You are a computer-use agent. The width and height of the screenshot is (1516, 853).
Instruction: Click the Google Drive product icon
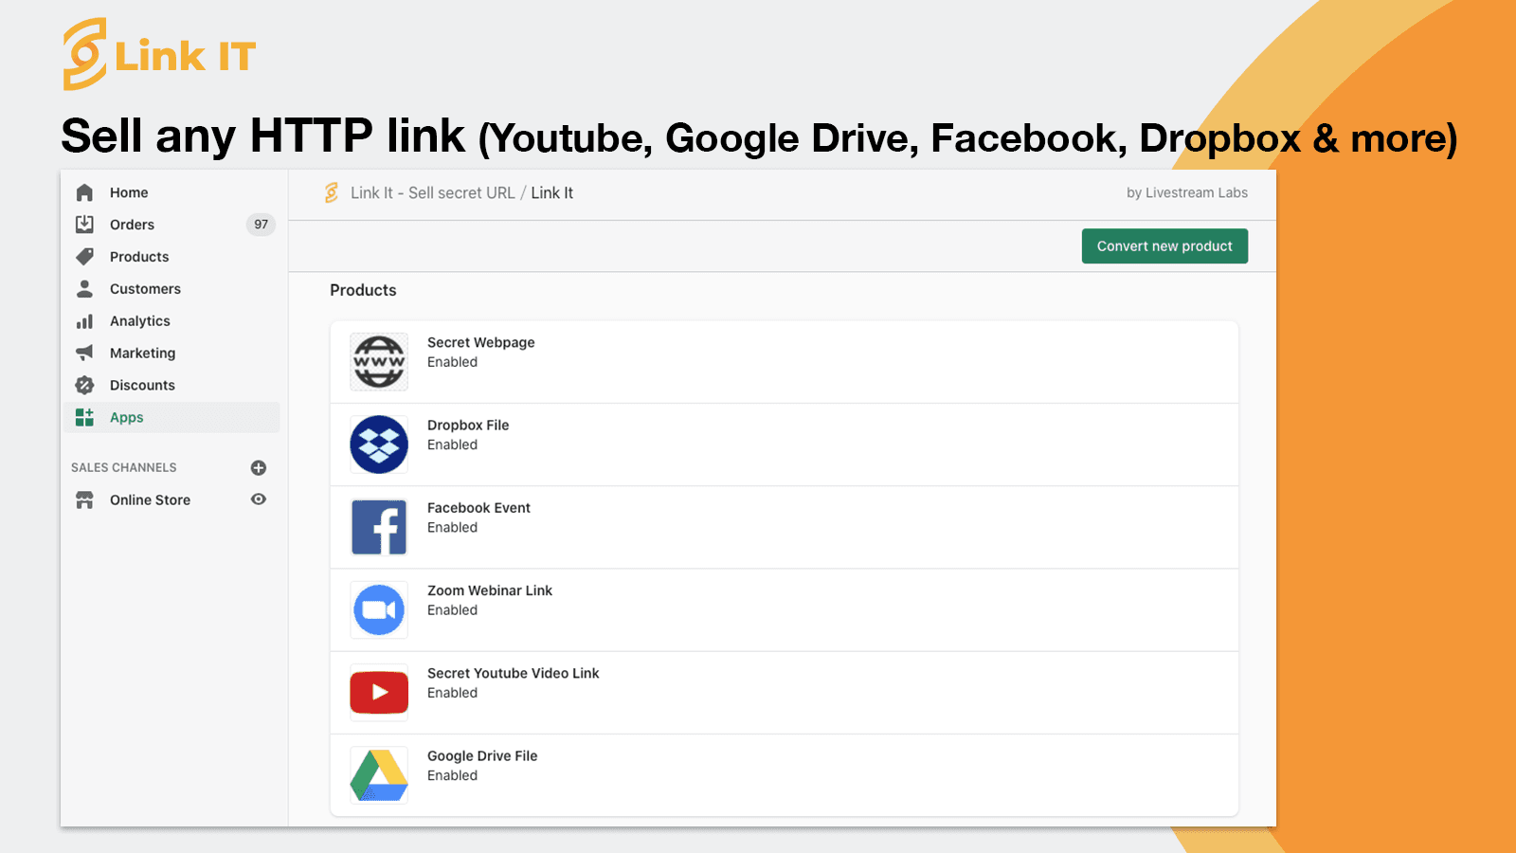(378, 774)
